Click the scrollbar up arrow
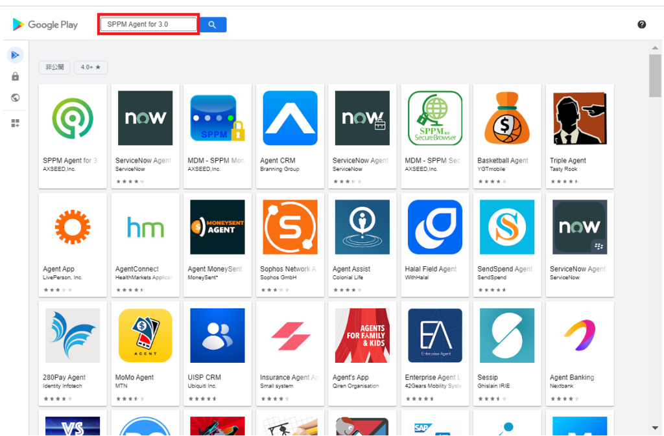The image size is (664, 436). tap(655, 48)
